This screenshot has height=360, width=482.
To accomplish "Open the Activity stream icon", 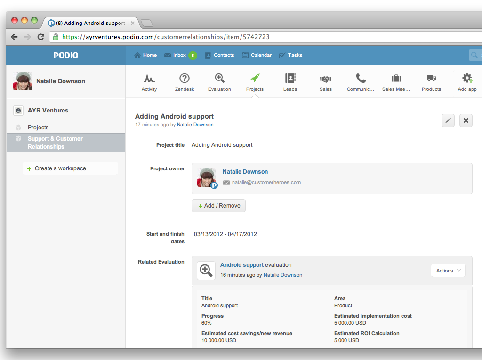I will (x=149, y=81).
